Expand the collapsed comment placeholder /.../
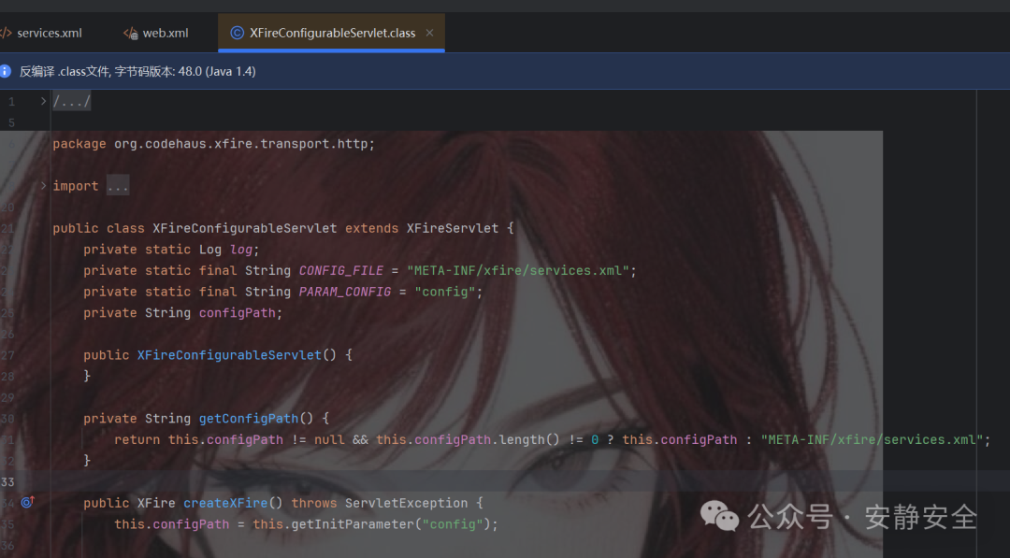The width and height of the screenshot is (1010, 558). coord(71,100)
